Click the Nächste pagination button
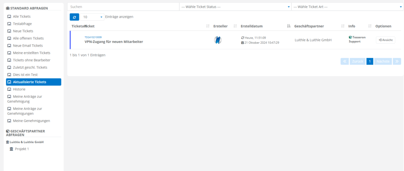Screen dimensions: 404x171 click(383, 61)
